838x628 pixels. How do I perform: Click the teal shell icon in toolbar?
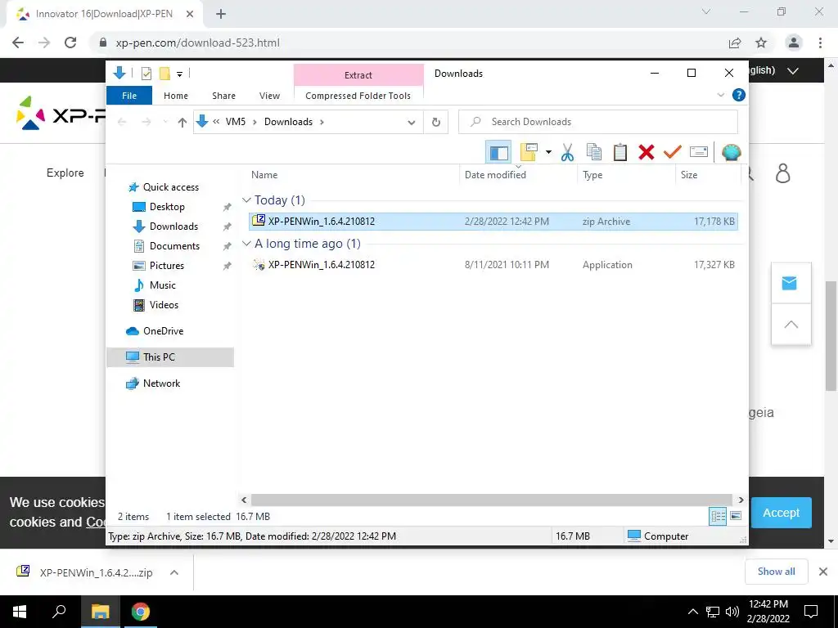pyautogui.click(x=731, y=152)
